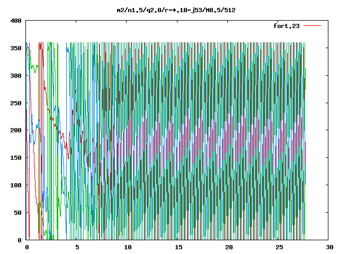Viewport: 339px width, 254px height.
Task: Click the red fort.23 legend line sample
Action: pos(312,26)
